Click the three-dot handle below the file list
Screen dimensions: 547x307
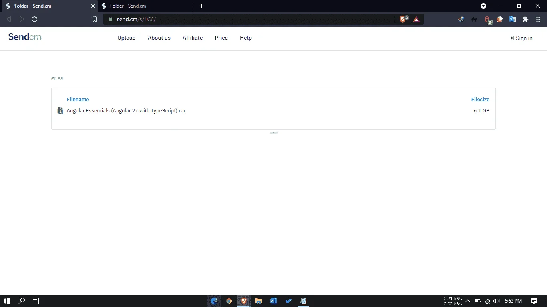tap(273, 133)
